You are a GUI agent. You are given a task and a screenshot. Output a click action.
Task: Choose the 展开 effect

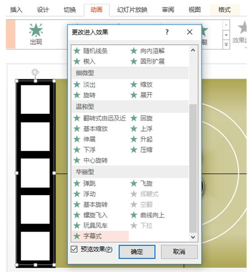click(142, 95)
